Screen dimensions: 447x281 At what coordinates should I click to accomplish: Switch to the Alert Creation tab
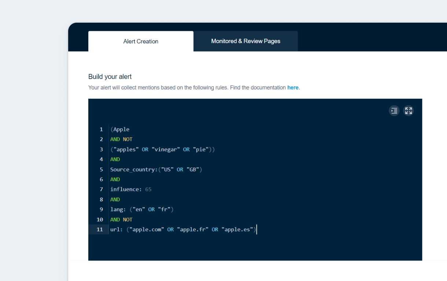tap(141, 41)
